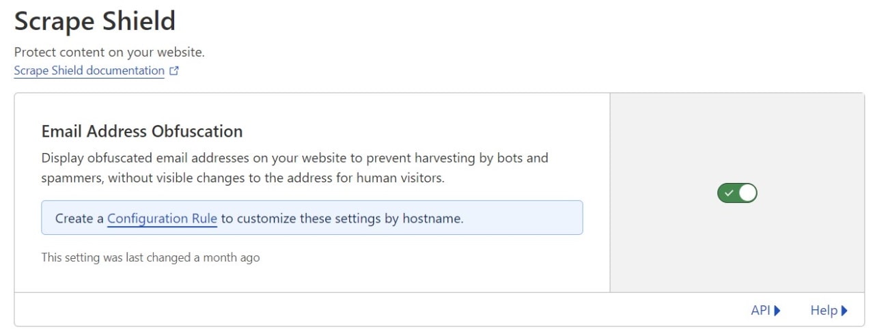Click the blue triangle arrow next to Help
This screenshot has height=336, width=875.
(844, 311)
